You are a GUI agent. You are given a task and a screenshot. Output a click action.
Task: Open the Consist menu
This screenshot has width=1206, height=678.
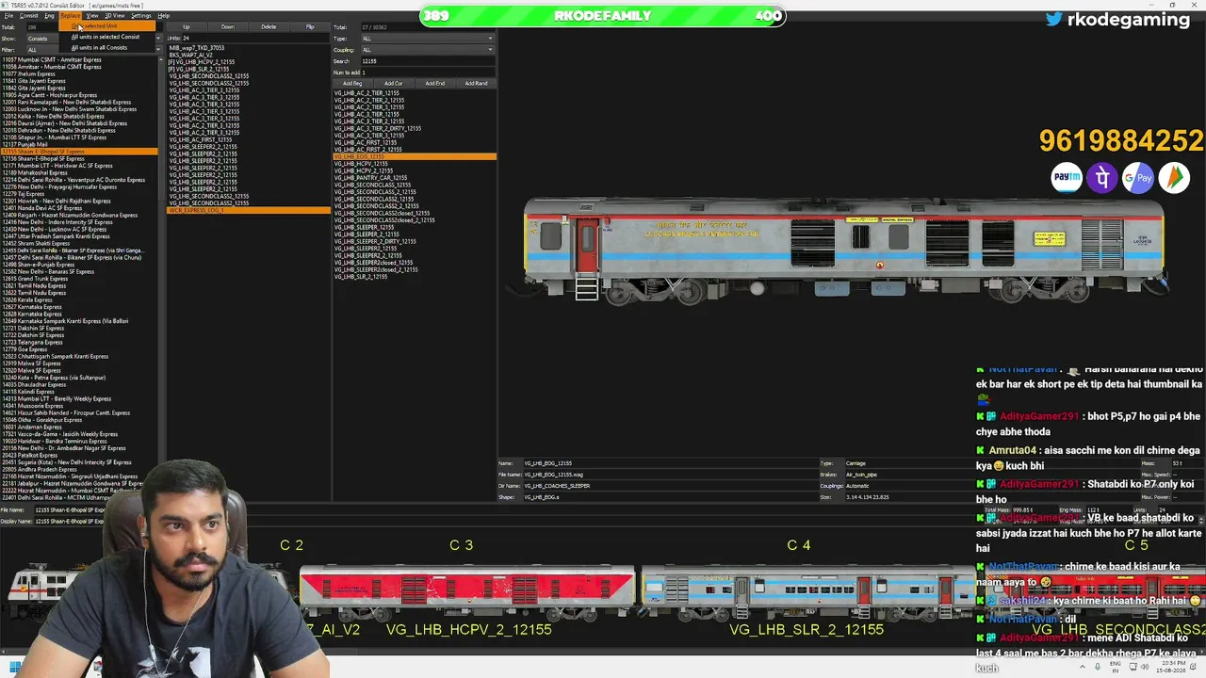pos(29,16)
